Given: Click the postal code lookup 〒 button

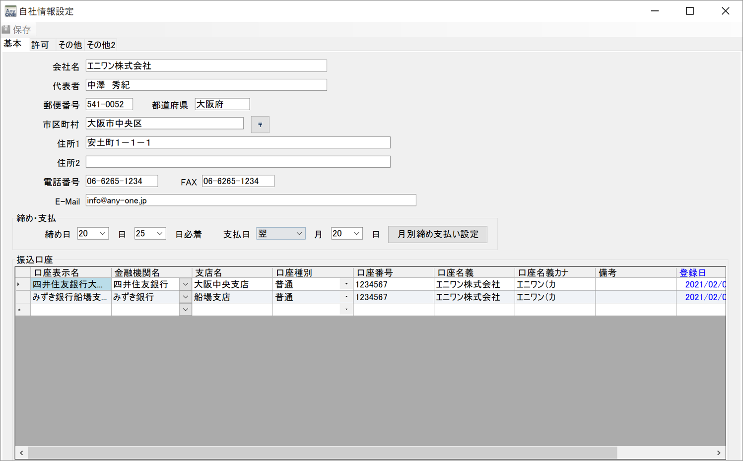Looking at the screenshot, I should pyautogui.click(x=260, y=125).
